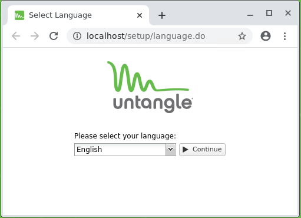Image resolution: width=301 pixels, height=218 pixels.
Task: Open the language dropdown arrow
Action: (x=171, y=150)
